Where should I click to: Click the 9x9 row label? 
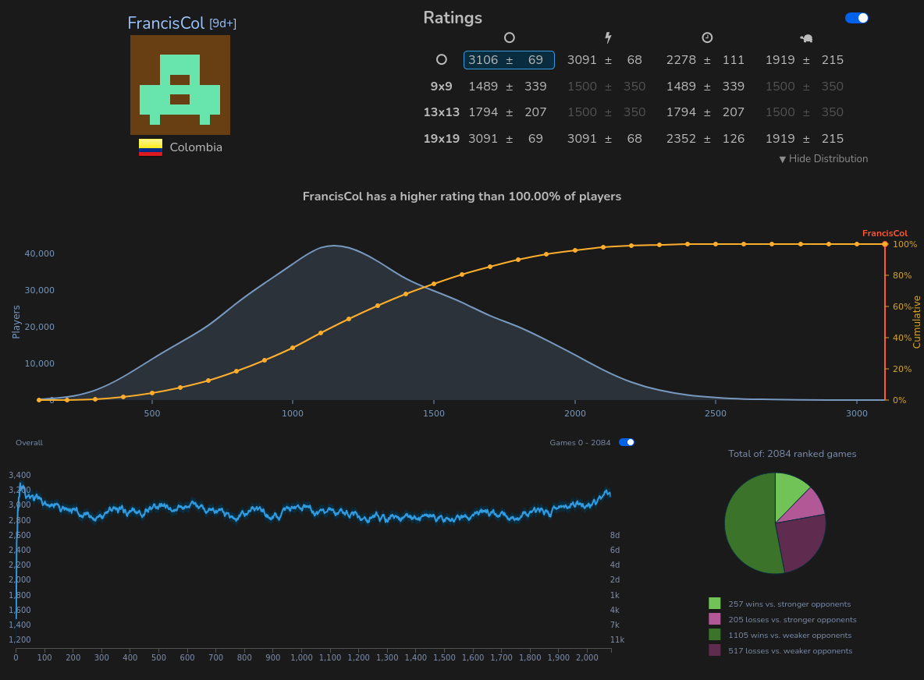(442, 86)
